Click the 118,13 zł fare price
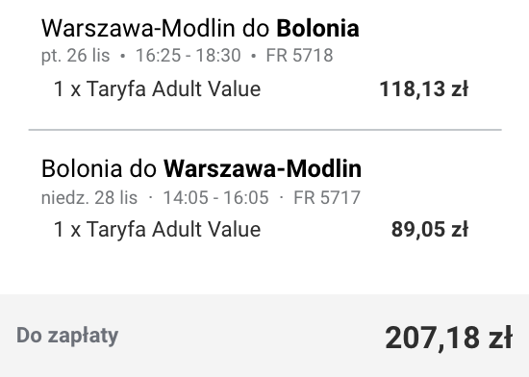This screenshot has width=529, height=377. (x=424, y=89)
